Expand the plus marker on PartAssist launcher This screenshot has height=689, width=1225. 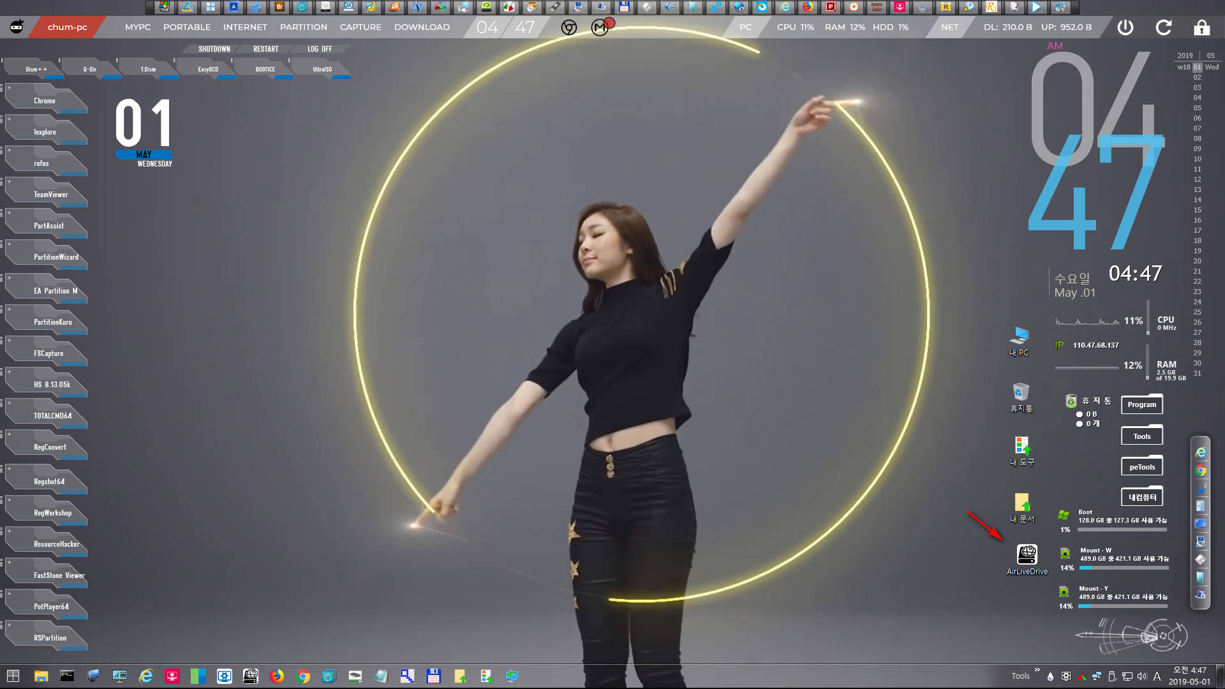(9, 212)
